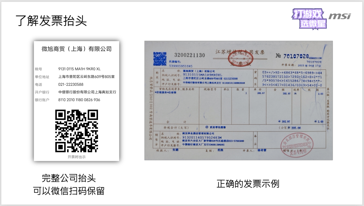364x206 pixels.
Task: Click the invoice title 江苏增值税专用发票
Action: (x=240, y=52)
